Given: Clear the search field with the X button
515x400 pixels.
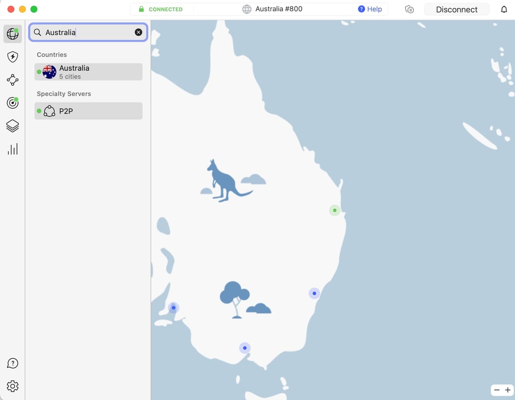Looking at the screenshot, I should (x=138, y=32).
